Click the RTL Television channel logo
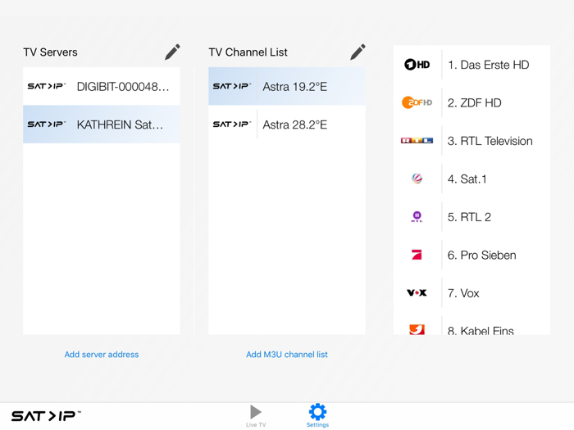This screenshot has height=430, width=574. [x=417, y=141]
